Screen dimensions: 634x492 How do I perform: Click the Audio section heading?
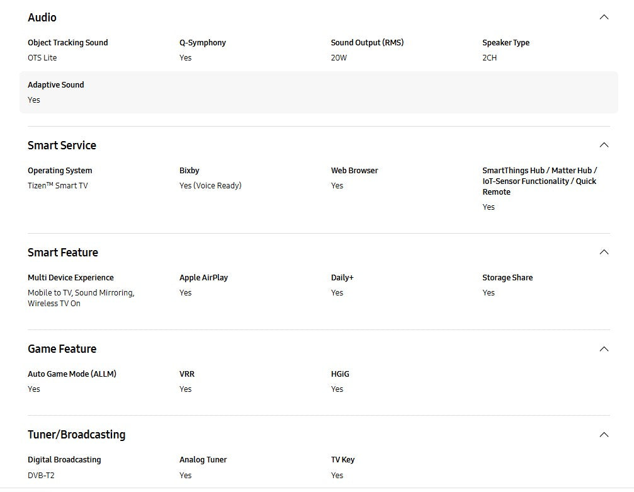pos(42,18)
